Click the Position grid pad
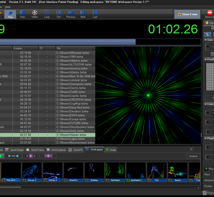This screenshot has width=214, height=197. [210, 77]
